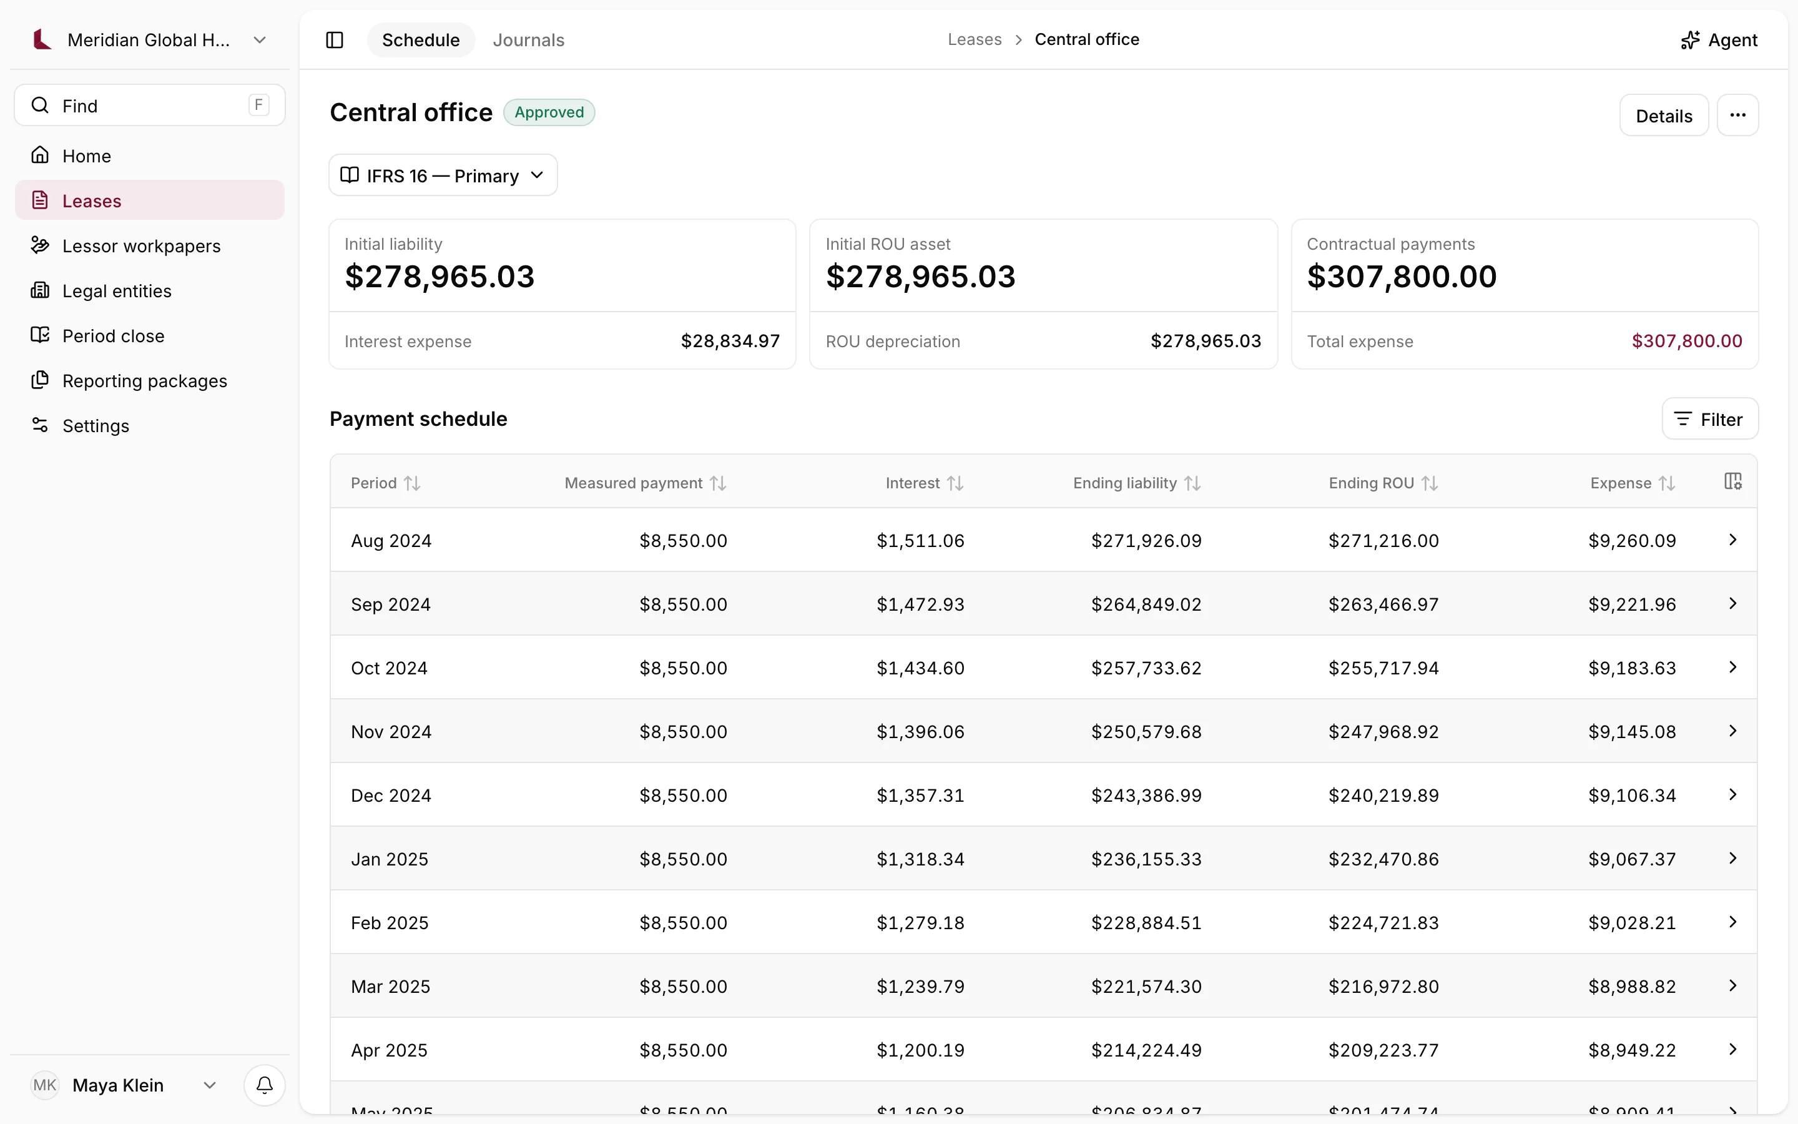This screenshot has height=1124, width=1798.
Task: Click Total expense value $307,800.00
Action: [1686, 341]
